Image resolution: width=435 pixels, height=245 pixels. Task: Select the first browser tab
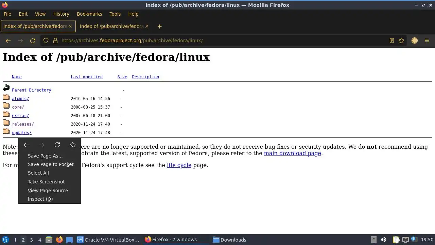pyautogui.click(x=38, y=26)
